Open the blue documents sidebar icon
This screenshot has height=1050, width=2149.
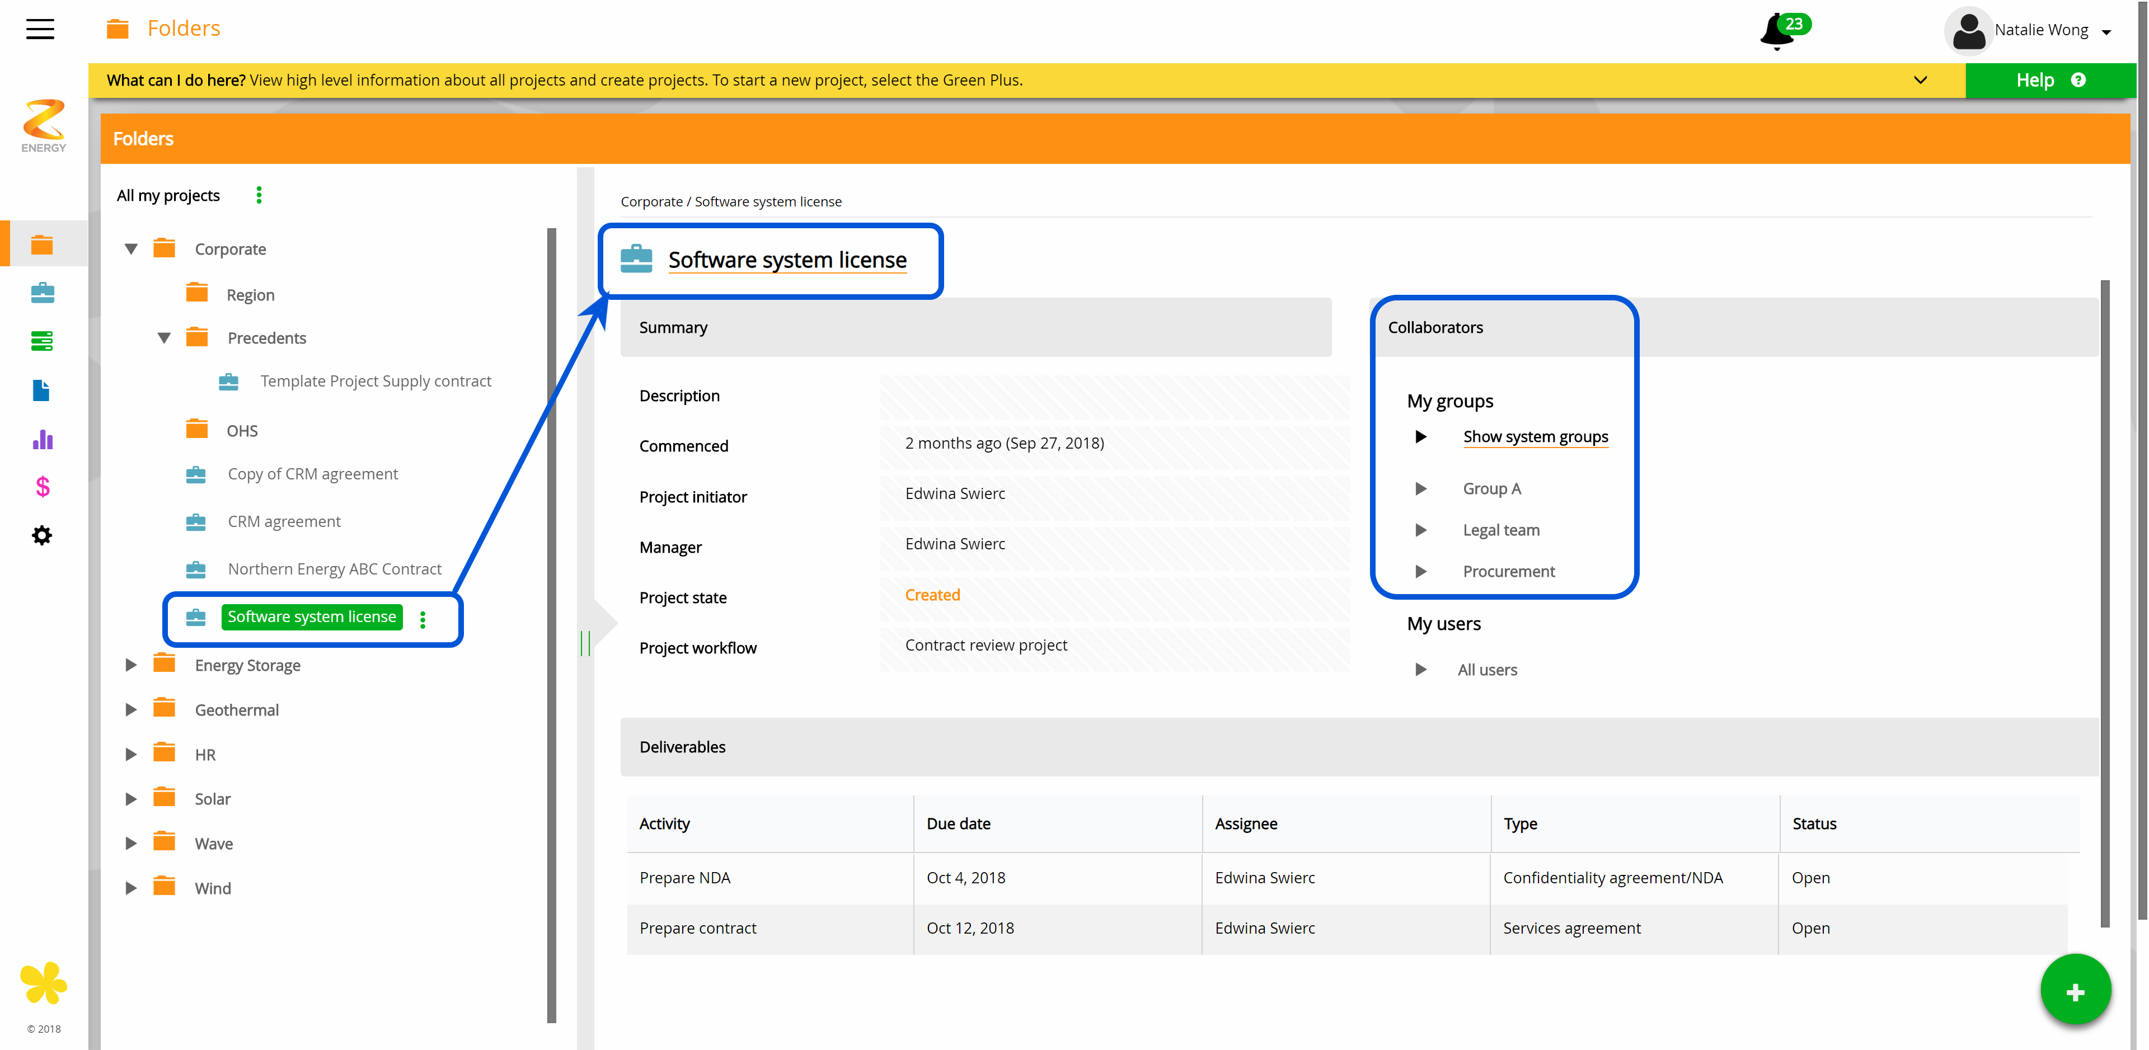click(42, 389)
